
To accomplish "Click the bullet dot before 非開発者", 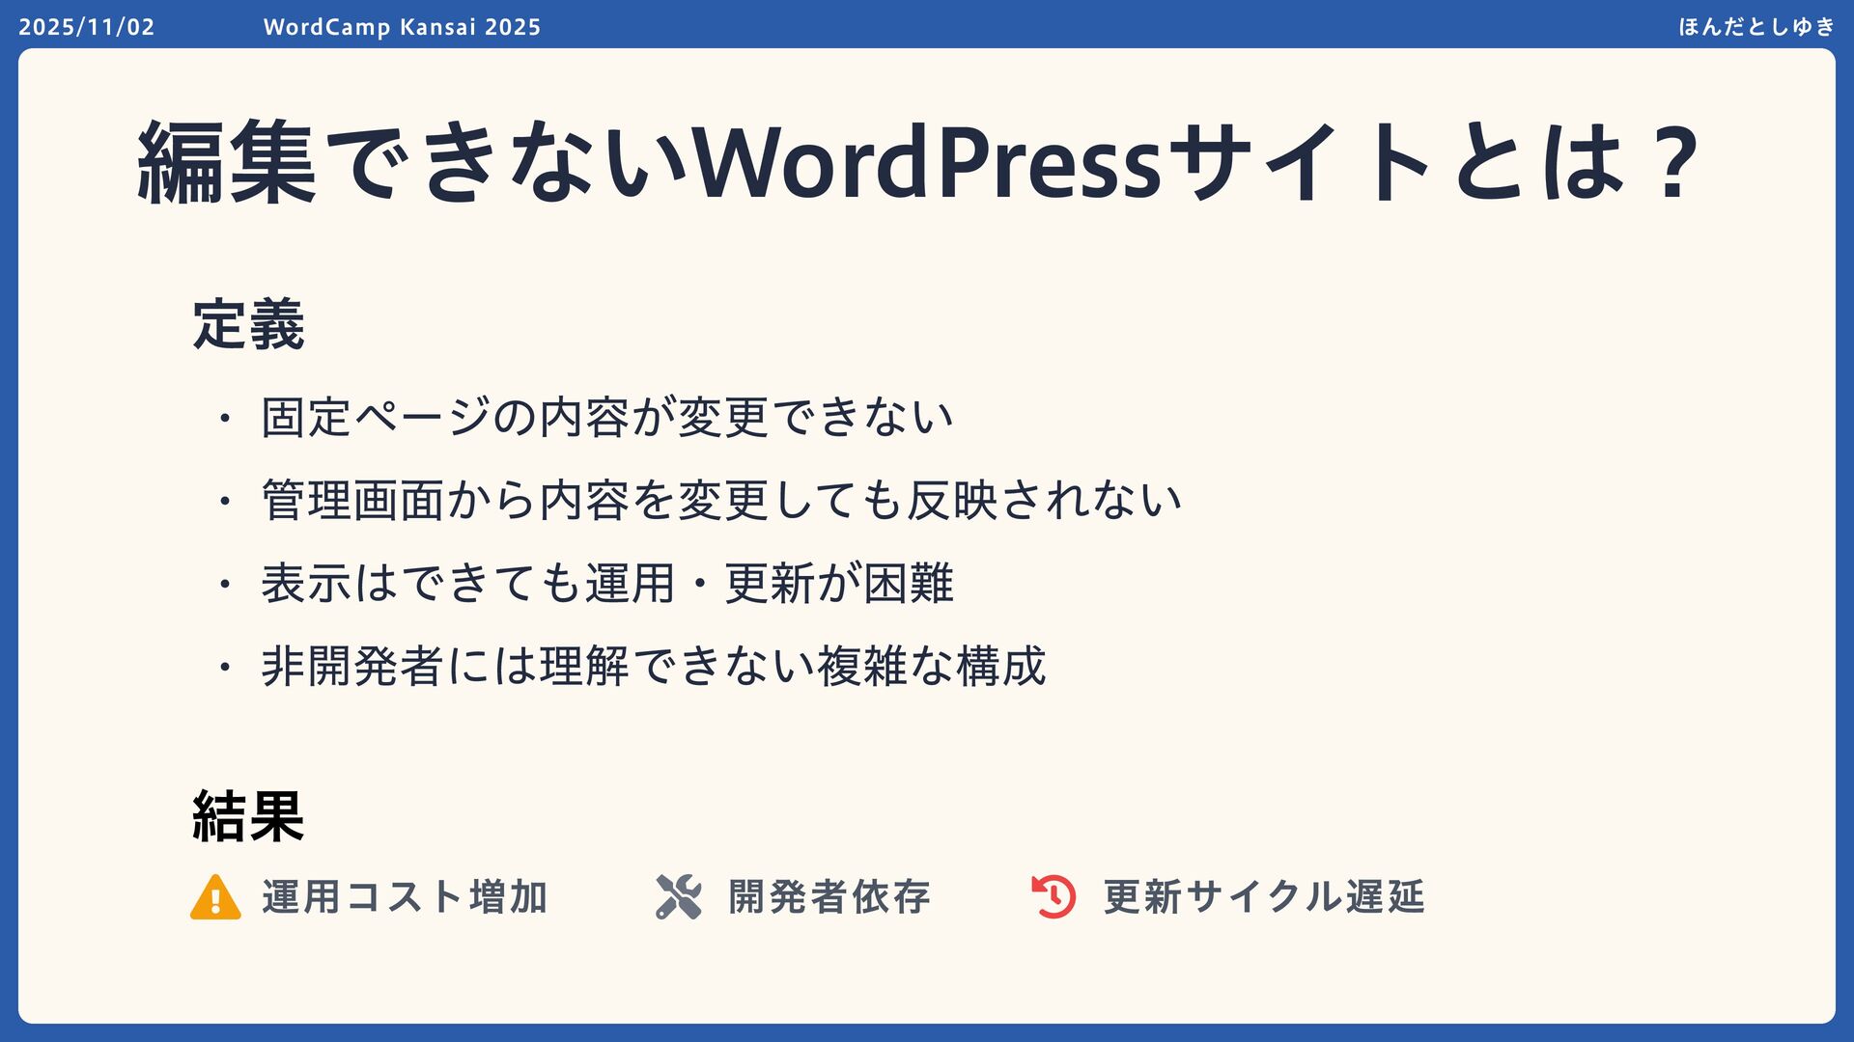I will tap(225, 668).
